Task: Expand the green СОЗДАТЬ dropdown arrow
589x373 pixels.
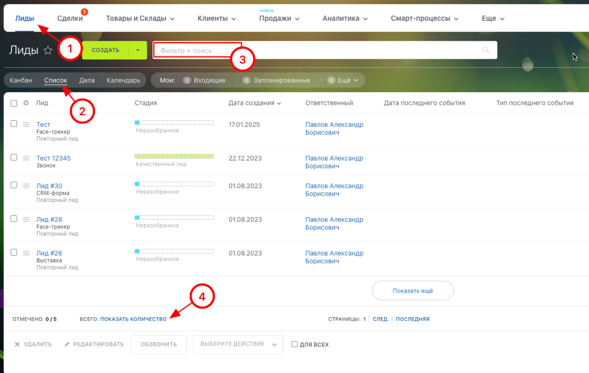Action: pyautogui.click(x=137, y=50)
